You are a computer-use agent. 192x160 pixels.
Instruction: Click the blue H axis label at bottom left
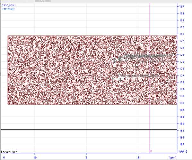(x=4, y=157)
